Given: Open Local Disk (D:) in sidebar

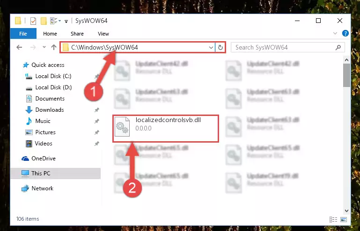Looking at the screenshot, I should tap(53, 87).
